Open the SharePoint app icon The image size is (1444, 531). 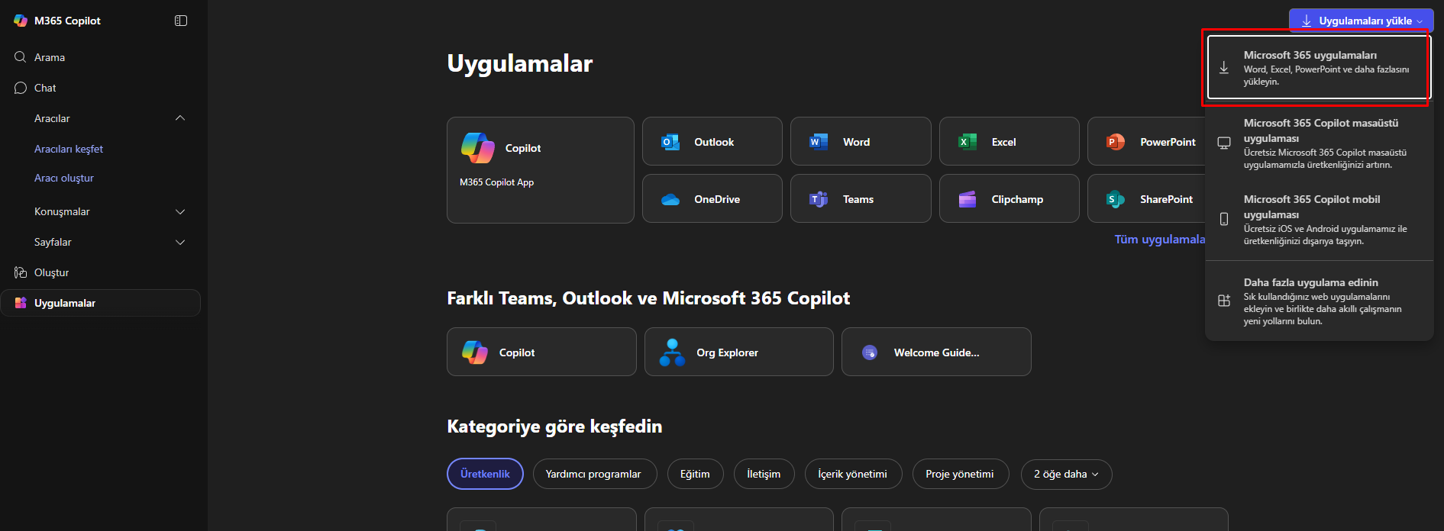pos(1116,199)
